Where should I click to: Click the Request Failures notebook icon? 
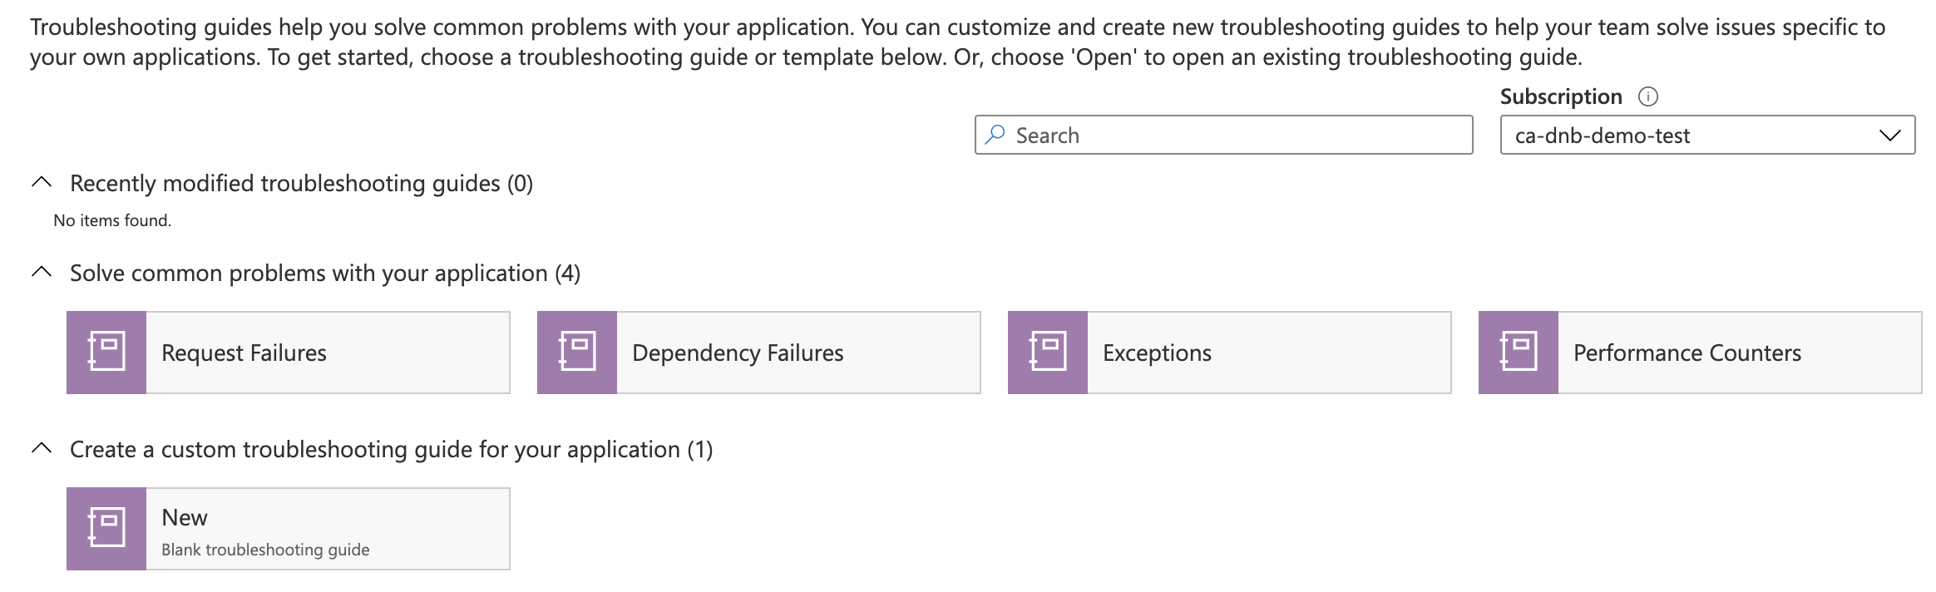(106, 353)
